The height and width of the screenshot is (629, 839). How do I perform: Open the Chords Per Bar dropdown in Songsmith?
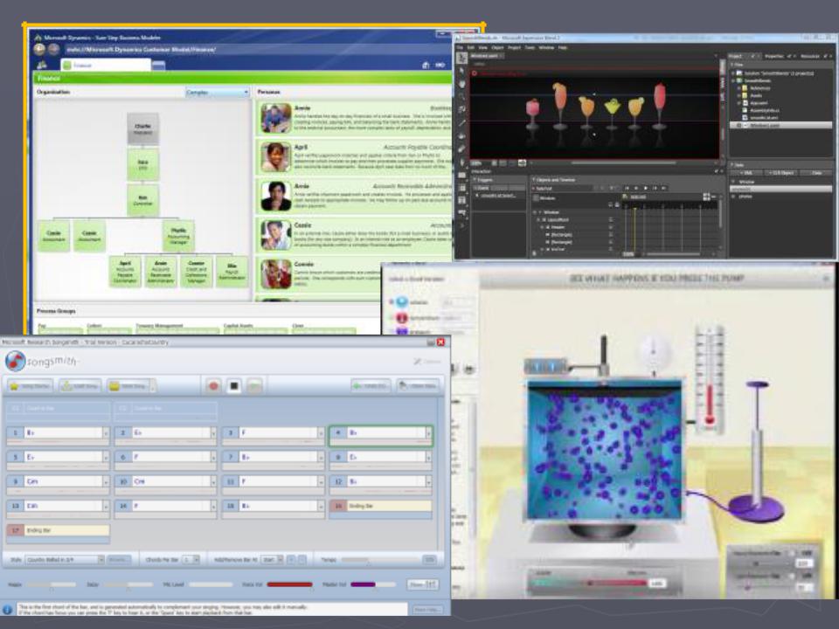197,559
